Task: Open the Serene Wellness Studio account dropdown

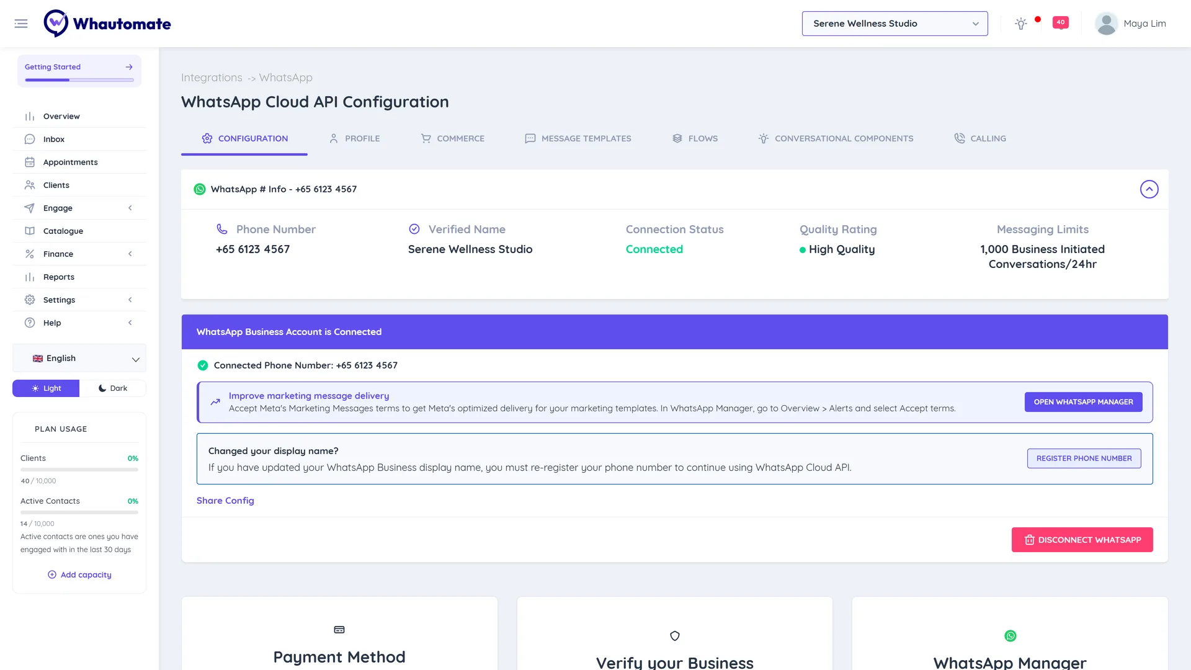Action: click(894, 24)
